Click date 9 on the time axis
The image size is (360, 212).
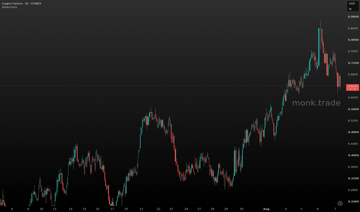(28, 209)
